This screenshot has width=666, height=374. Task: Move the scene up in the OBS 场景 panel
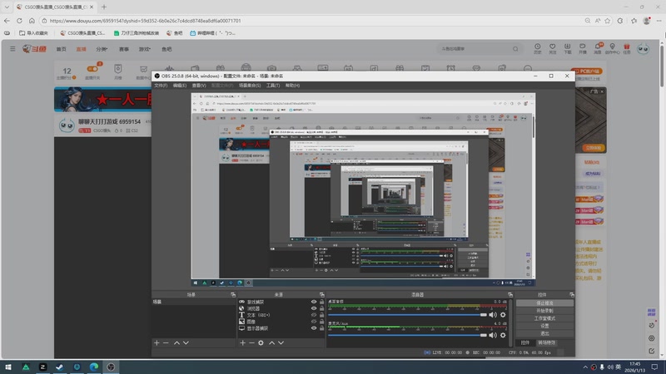(176, 342)
